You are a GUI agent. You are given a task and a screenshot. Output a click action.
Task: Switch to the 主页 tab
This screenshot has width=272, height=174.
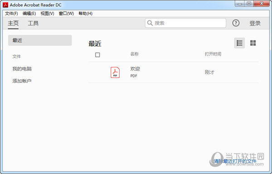point(13,23)
